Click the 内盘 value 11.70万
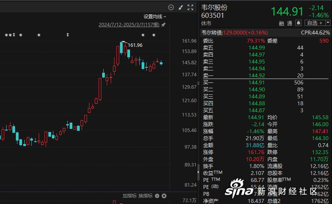The height and width of the screenshot is (204, 332). 320,159
